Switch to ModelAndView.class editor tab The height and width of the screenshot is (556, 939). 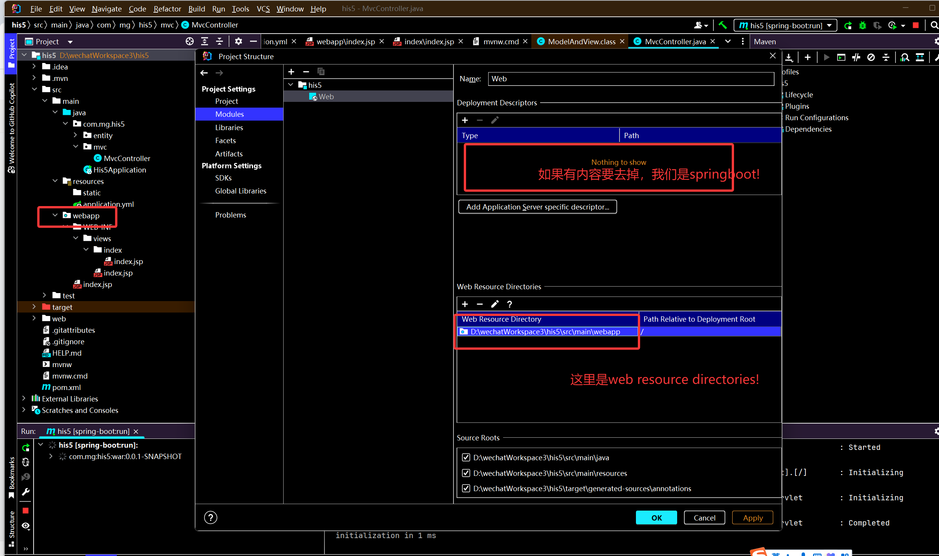pyautogui.click(x=581, y=41)
